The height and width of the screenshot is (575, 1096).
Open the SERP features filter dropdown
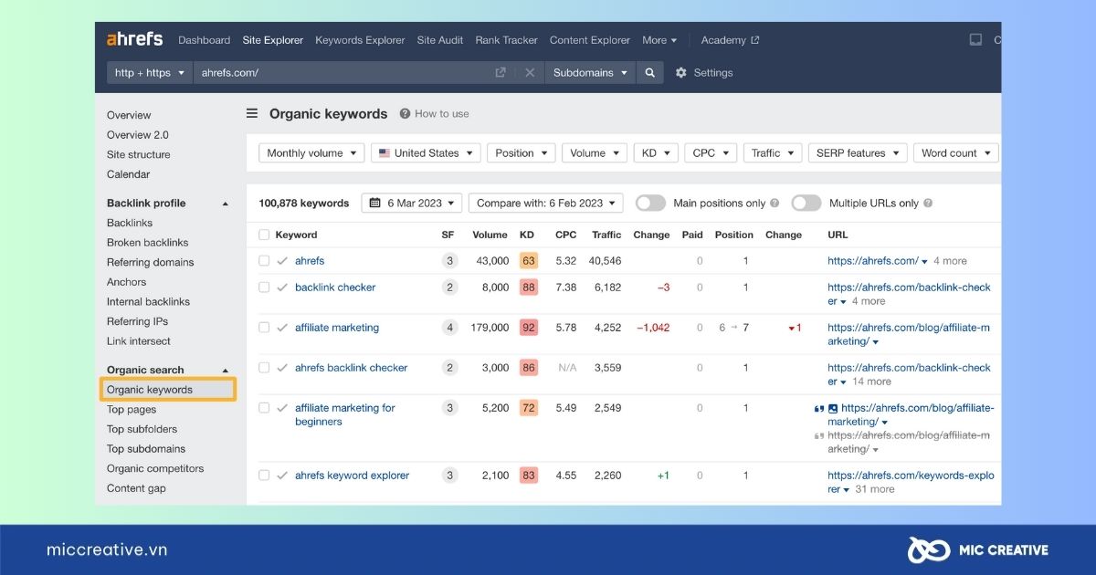pyautogui.click(x=858, y=153)
